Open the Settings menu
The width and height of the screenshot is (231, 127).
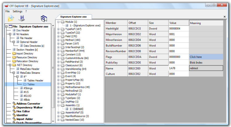pos(18,11)
